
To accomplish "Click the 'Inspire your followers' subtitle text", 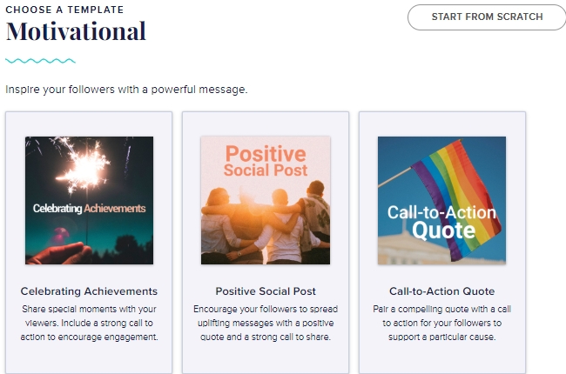I will point(127,89).
